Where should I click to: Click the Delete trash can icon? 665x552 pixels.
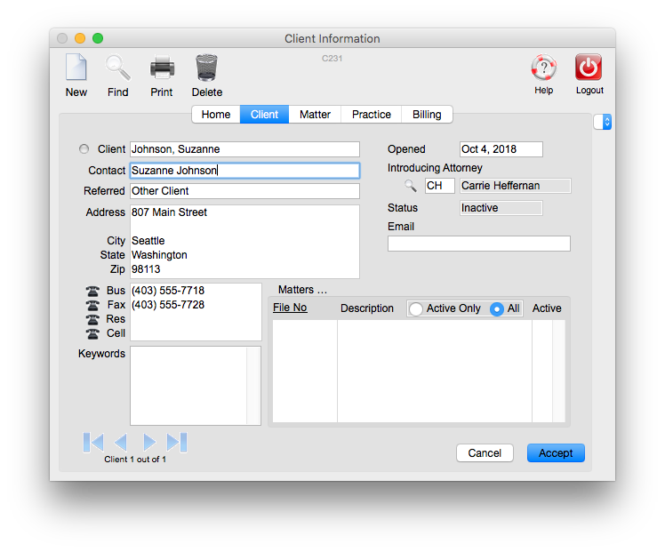click(206, 68)
